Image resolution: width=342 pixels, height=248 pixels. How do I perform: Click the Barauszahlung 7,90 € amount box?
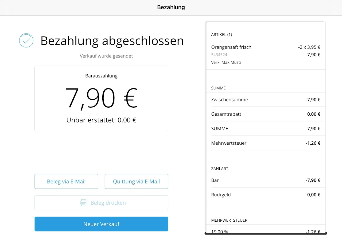pyautogui.click(x=101, y=98)
